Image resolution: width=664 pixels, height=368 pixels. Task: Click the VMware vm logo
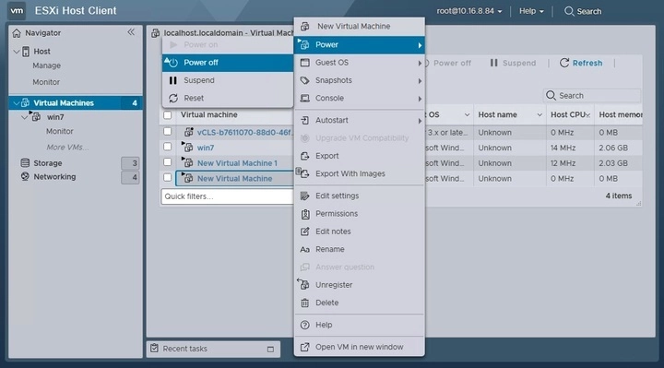[x=17, y=10]
